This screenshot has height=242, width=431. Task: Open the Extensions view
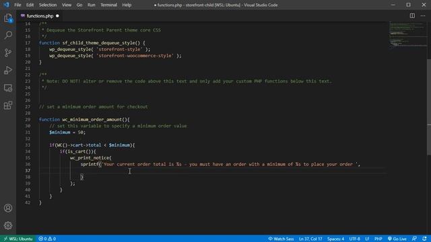8,106
